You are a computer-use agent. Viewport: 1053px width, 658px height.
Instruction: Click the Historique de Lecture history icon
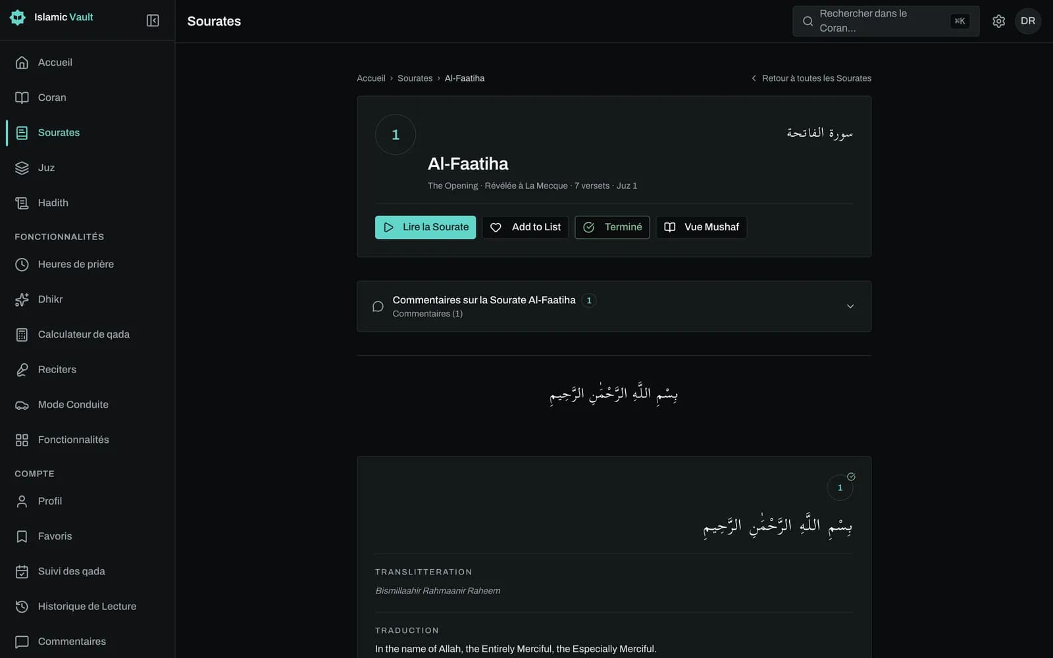coord(22,607)
